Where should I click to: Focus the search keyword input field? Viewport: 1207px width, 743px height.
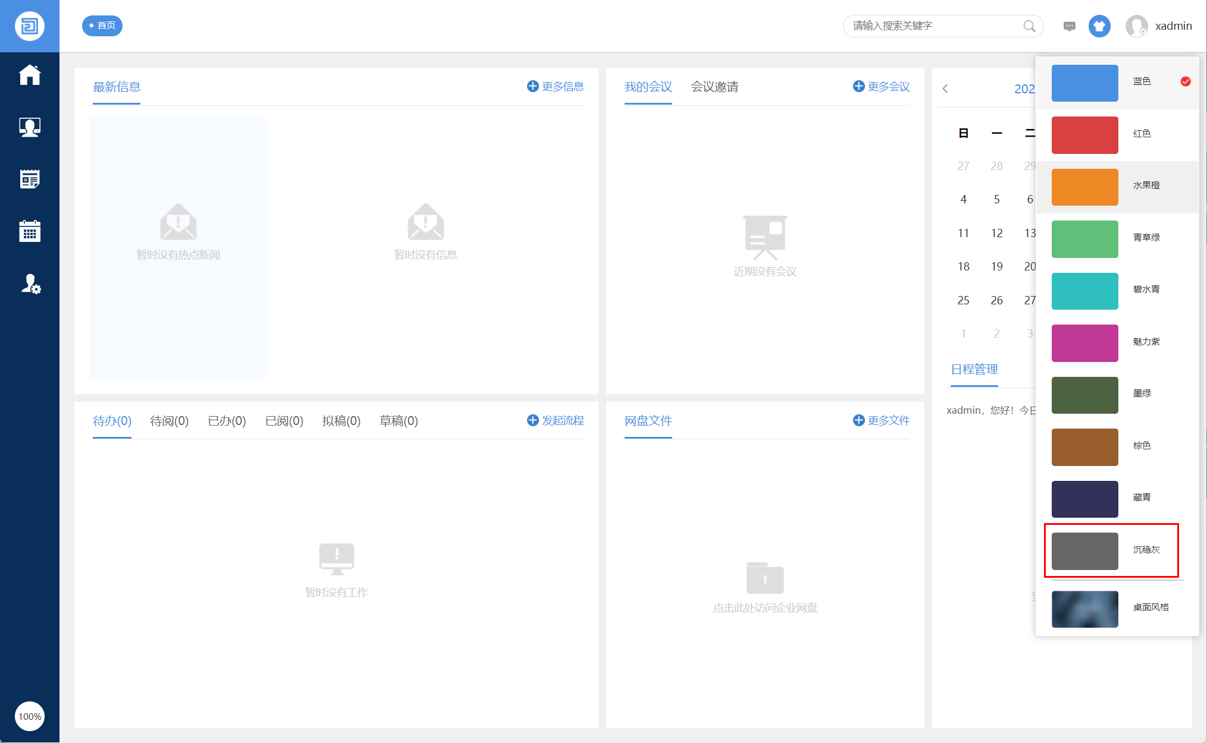(x=934, y=26)
